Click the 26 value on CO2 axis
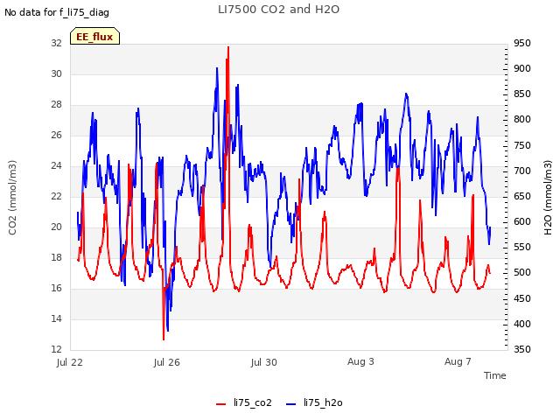 coord(56,135)
